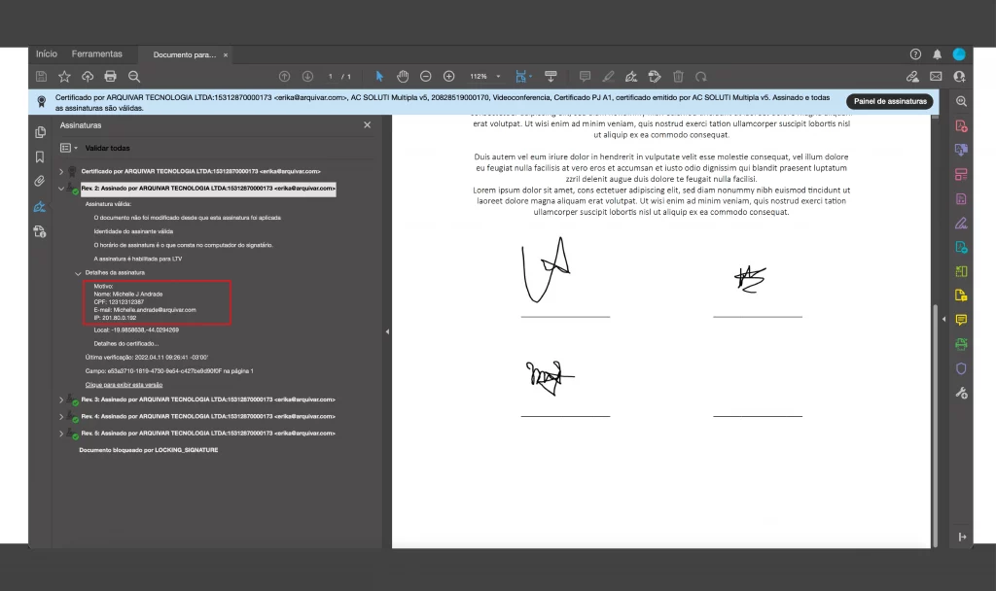996x591 pixels.
Task: Click the 'Clique para exibir esta versão' link
Action: tap(124, 385)
